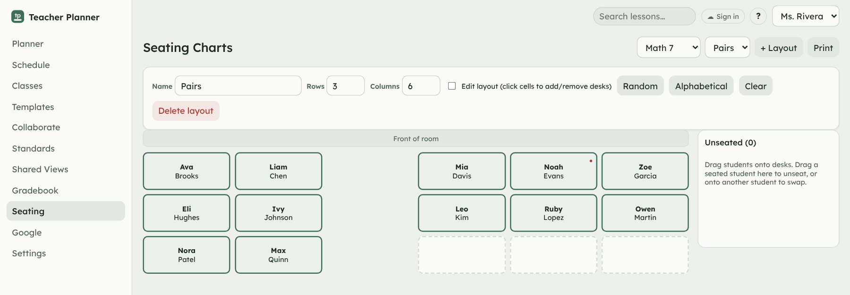Select the Seating sidebar item
Image resolution: width=850 pixels, height=295 pixels.
[66, 211]
